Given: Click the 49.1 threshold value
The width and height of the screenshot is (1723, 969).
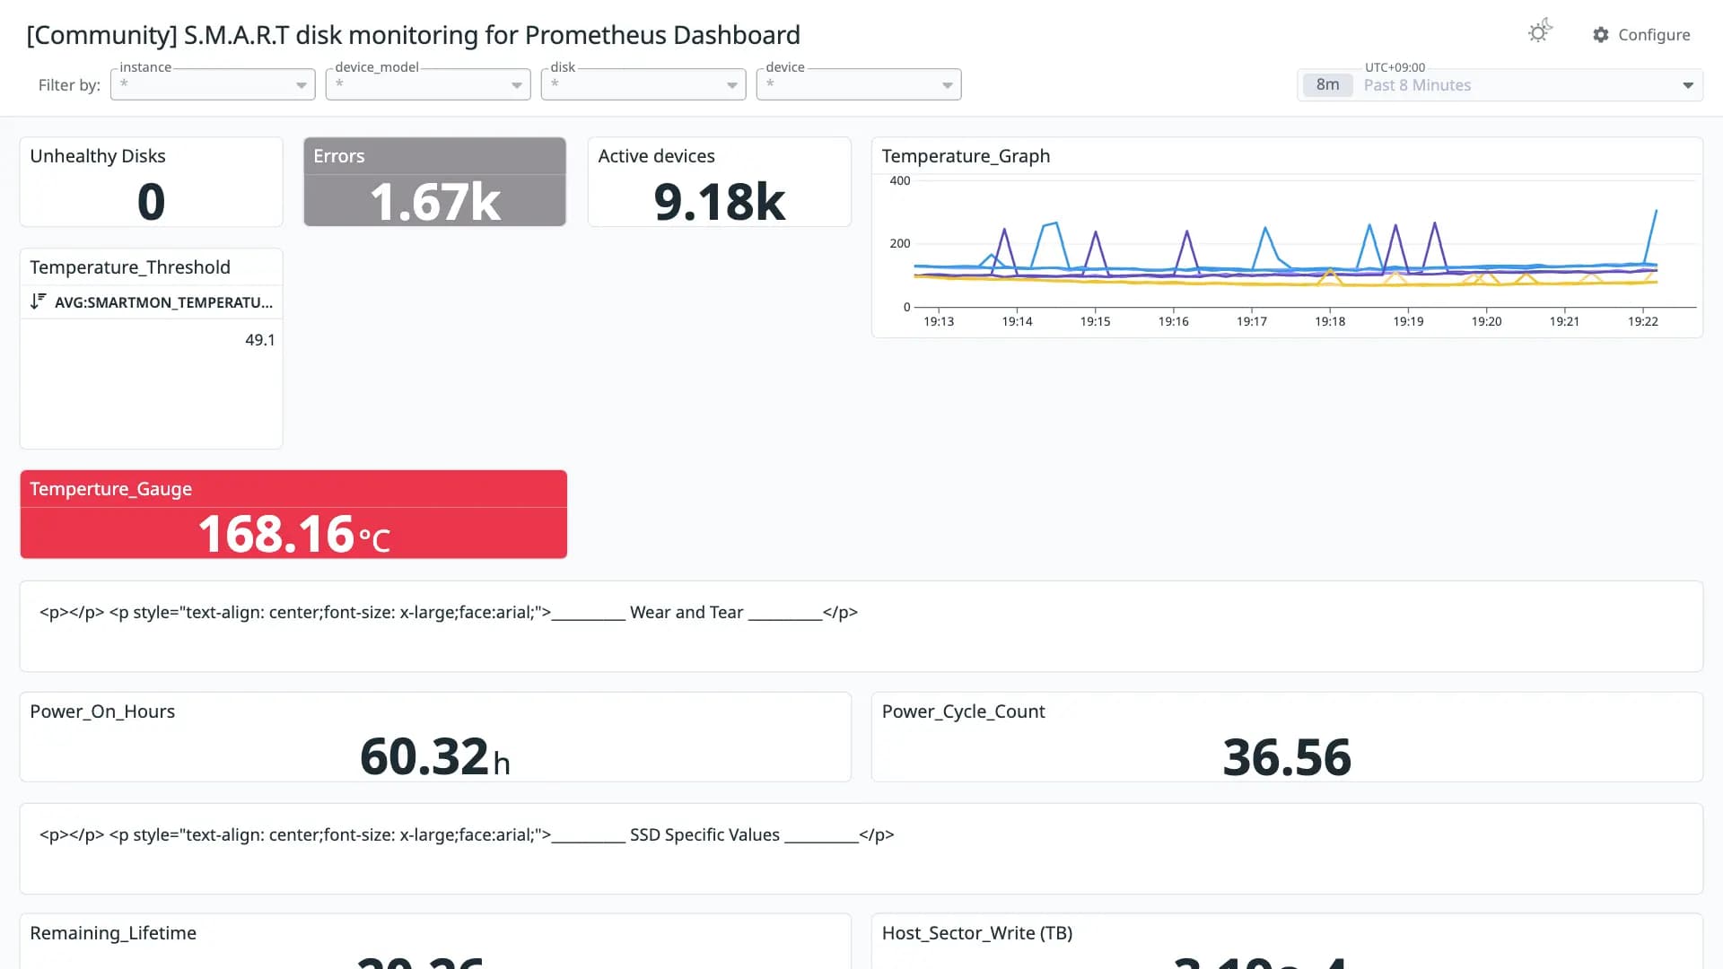Looking at the screenshot, I should 260,340.
